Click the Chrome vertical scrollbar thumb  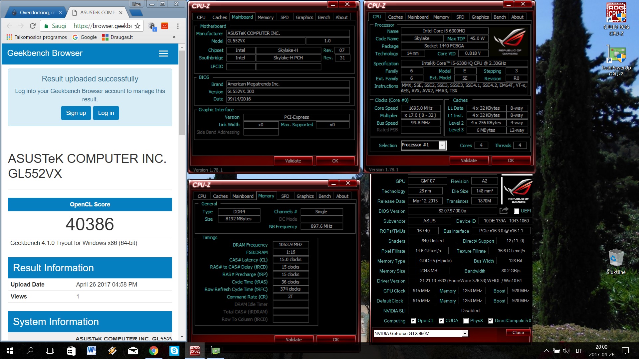[x=182, y=92]
